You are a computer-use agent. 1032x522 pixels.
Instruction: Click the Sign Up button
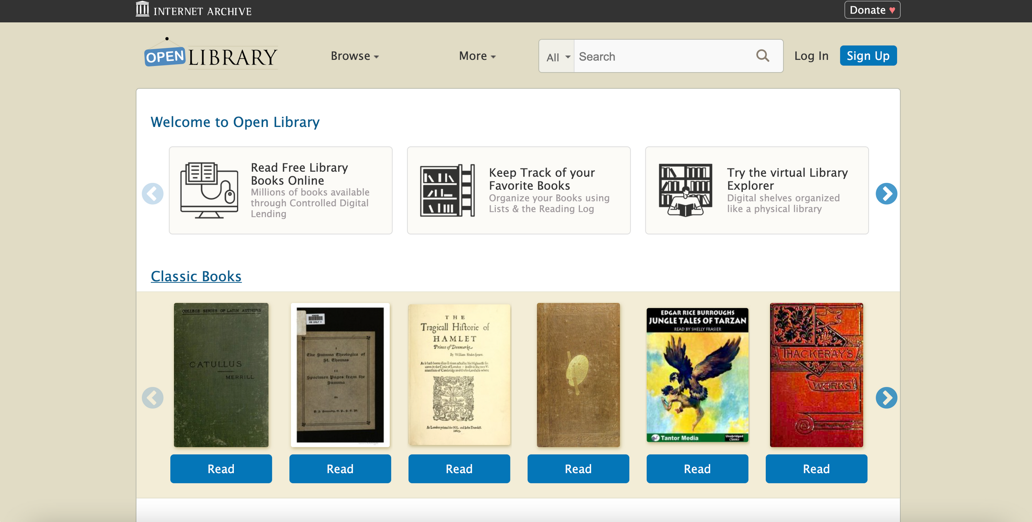click(868, 56)
